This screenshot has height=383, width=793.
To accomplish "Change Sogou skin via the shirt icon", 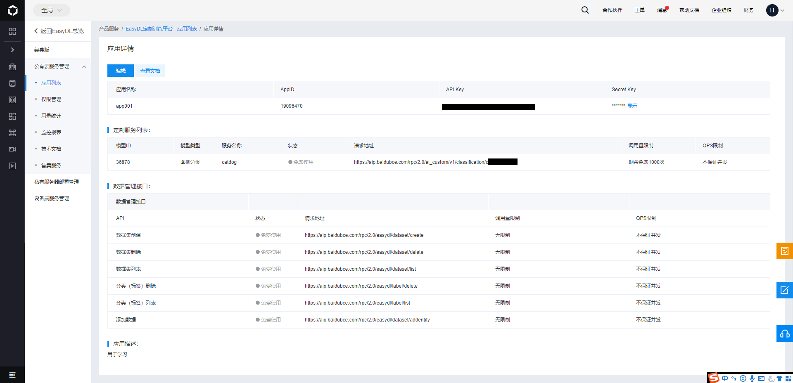I will point(779,378).
